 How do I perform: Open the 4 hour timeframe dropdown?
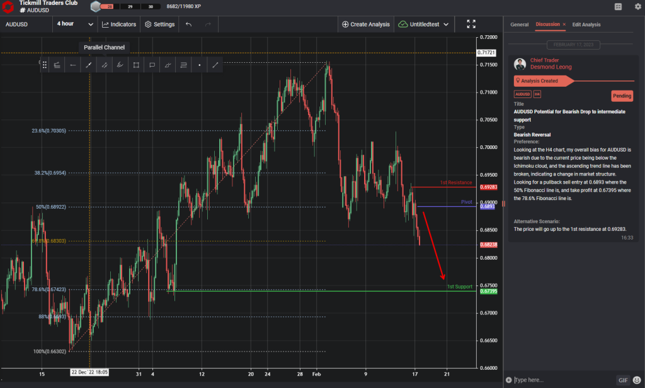[76, 24]
